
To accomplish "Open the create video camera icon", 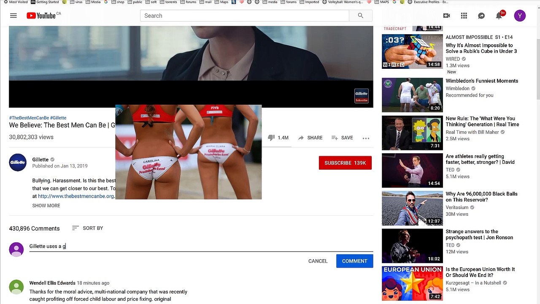I will click(x=446, y=16).
